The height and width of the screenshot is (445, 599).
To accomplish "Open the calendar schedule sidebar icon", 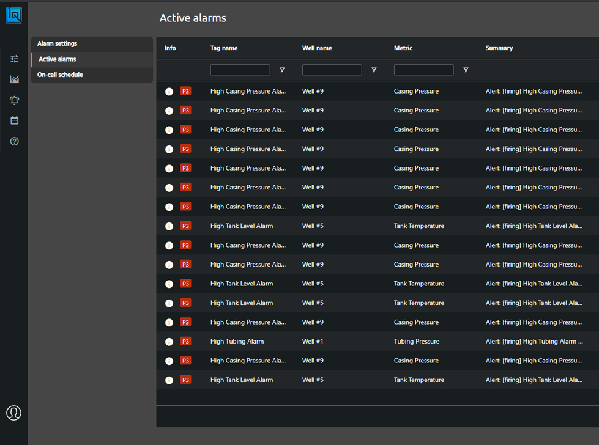I will 15,120.
